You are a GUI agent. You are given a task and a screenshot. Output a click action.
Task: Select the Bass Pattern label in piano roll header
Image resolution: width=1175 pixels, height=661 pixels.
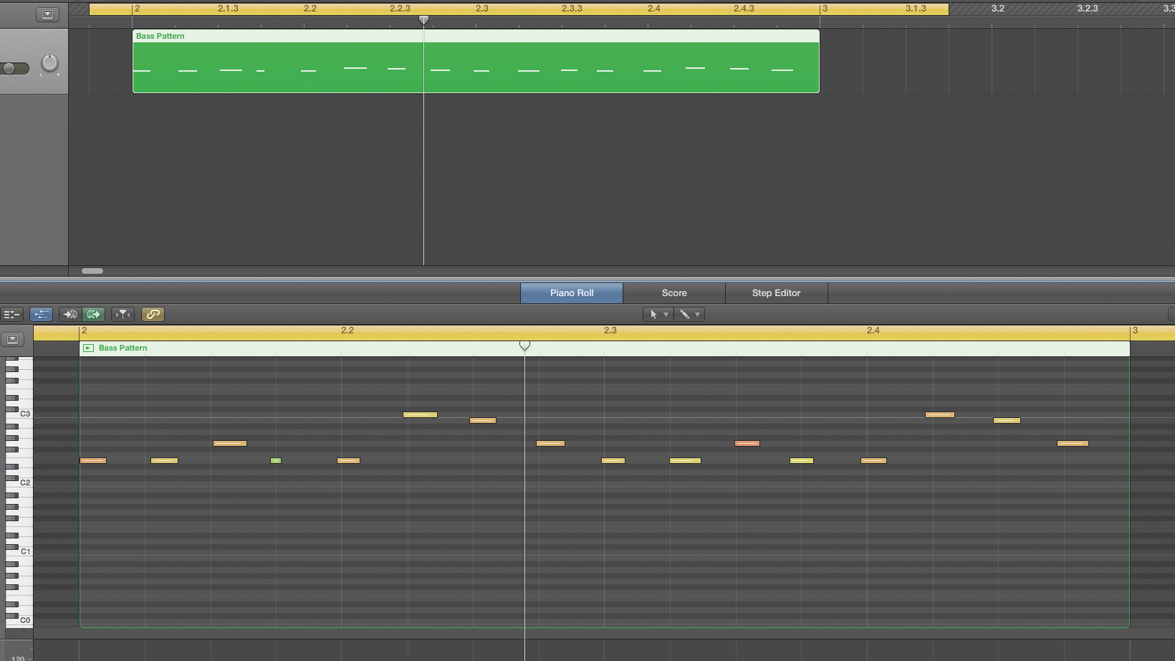[x=123, y=348]
